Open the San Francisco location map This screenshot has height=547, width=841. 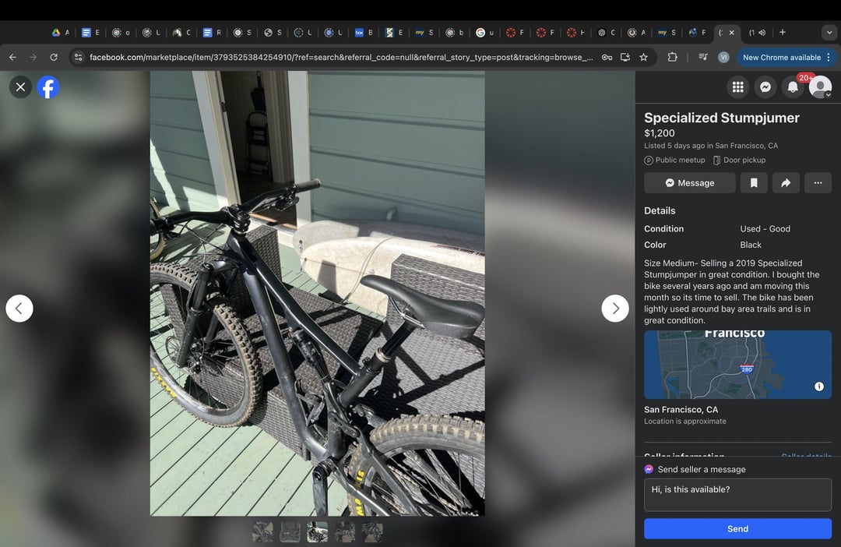[737, 365]
